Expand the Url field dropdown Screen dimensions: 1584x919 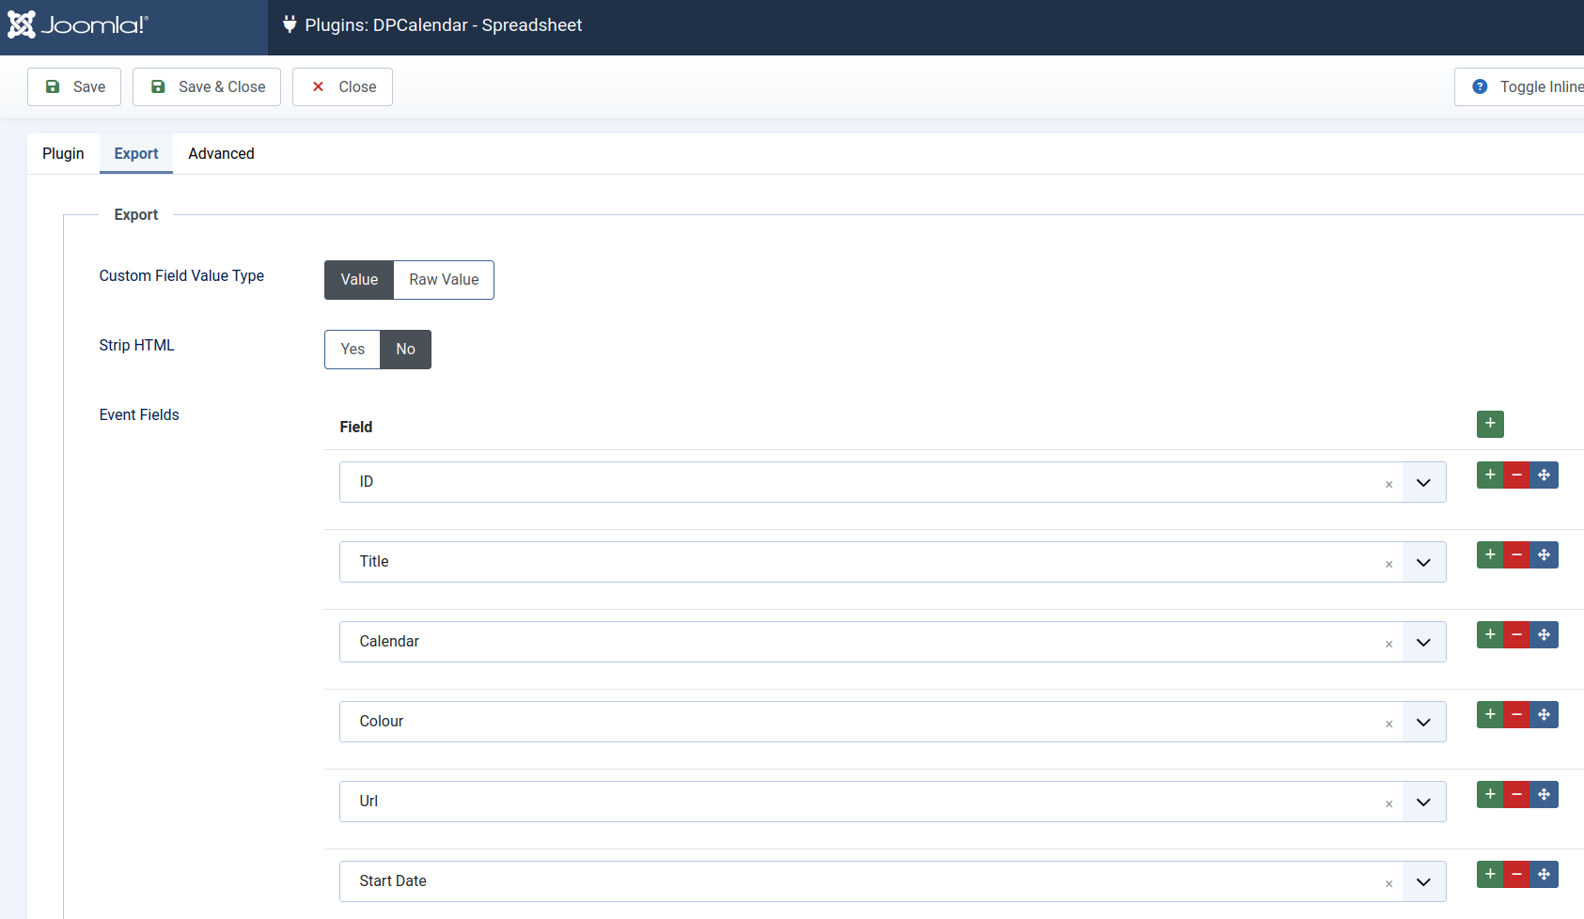[1423, 802]
